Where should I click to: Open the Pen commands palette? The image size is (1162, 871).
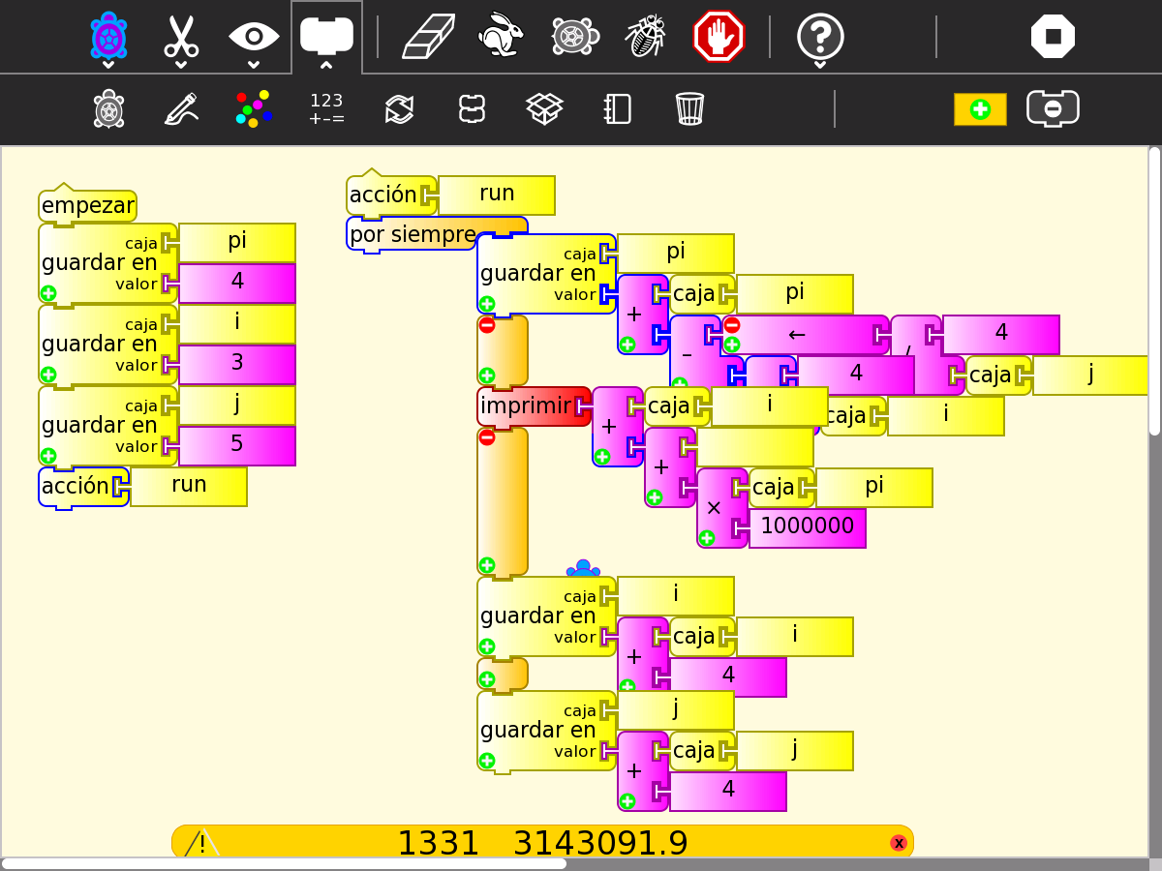181,108
